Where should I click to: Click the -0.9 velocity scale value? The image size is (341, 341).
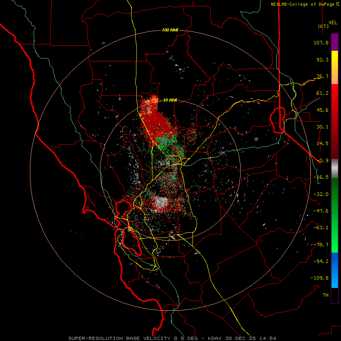pyautogui.click(x=322, y=161)
